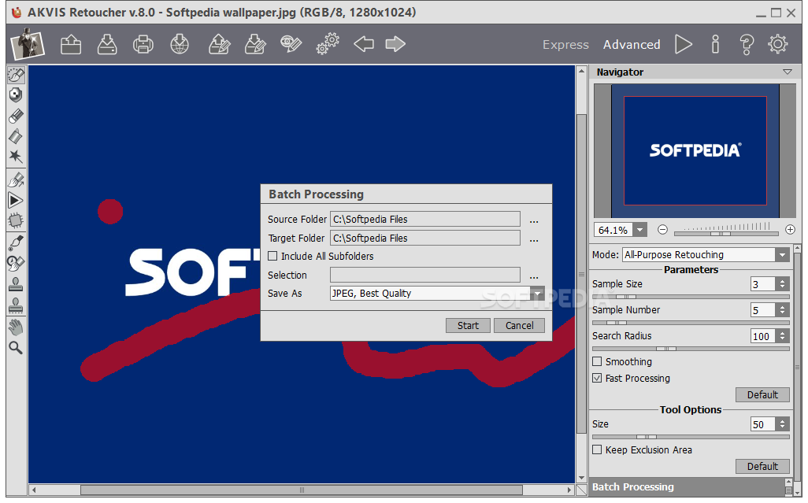The image size is (808, 503).
Task: Select the Clone Stamp tool
Action: tap(16, 284)
